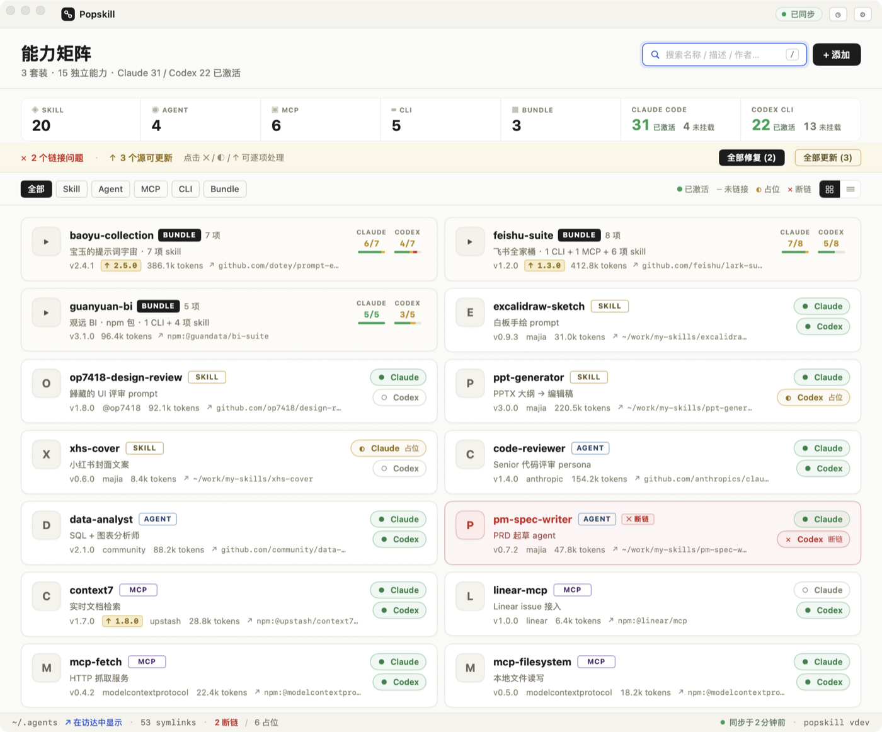The image size is (882, 732).
Task: Toggle Codex placeholder for ppt-generator
Action: (813, 397)
